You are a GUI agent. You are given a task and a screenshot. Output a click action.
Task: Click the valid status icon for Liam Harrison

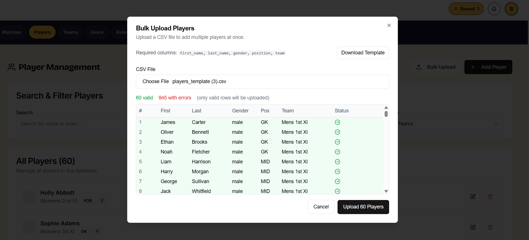[338, 162]
